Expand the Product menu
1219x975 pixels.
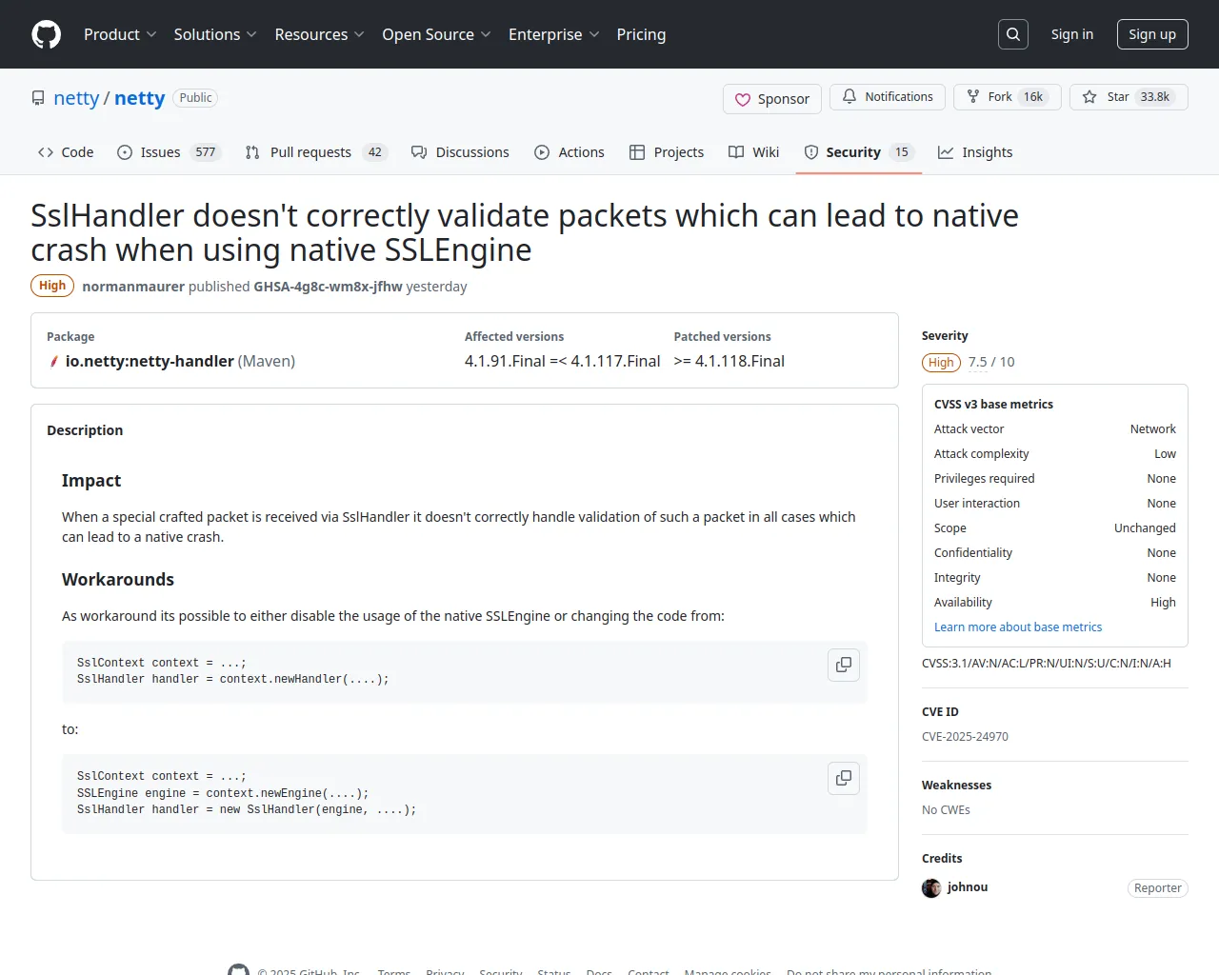(120, 34)
